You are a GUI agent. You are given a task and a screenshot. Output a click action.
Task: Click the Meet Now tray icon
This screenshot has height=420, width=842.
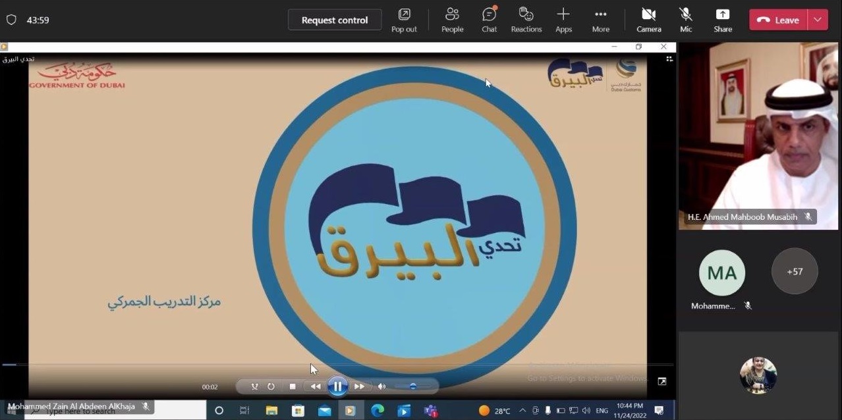[536, 411]
